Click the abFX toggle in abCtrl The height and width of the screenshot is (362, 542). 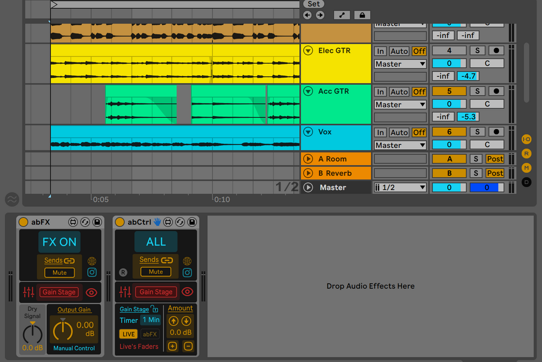coord(150,334)
